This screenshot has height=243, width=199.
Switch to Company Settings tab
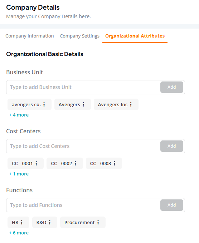pyautogui.click(x=79, y=36)
